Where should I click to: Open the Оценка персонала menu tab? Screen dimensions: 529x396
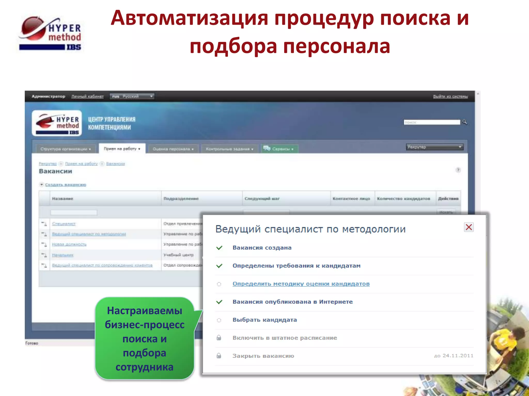click(173, 149)
